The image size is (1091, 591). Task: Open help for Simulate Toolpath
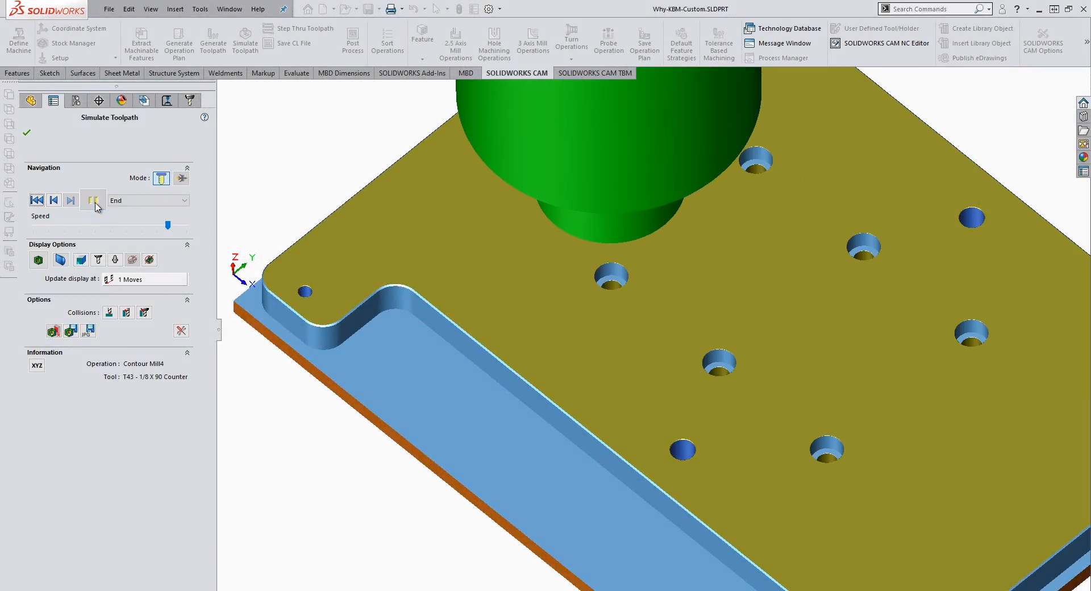click(205, 117)
